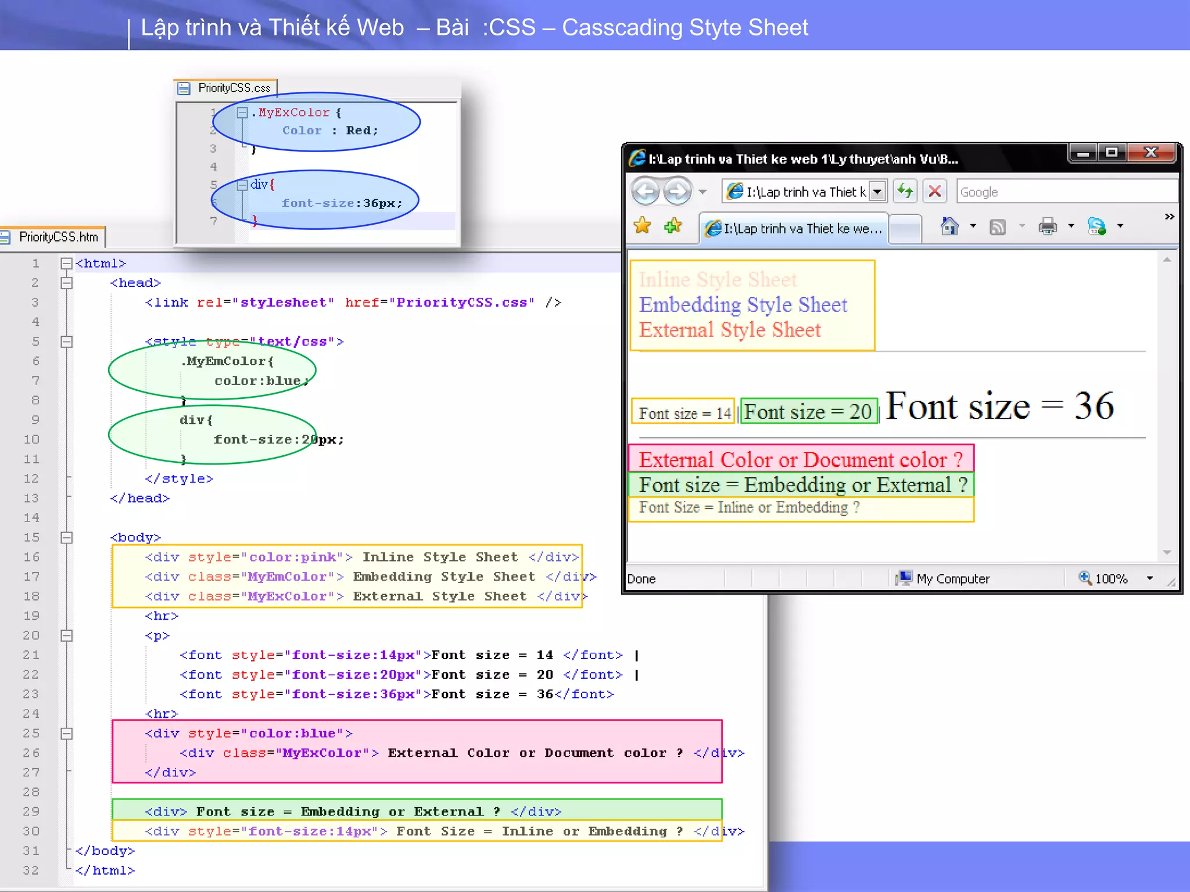
Task: Click the Skype add-on icon
Action: coord(1097,226)
